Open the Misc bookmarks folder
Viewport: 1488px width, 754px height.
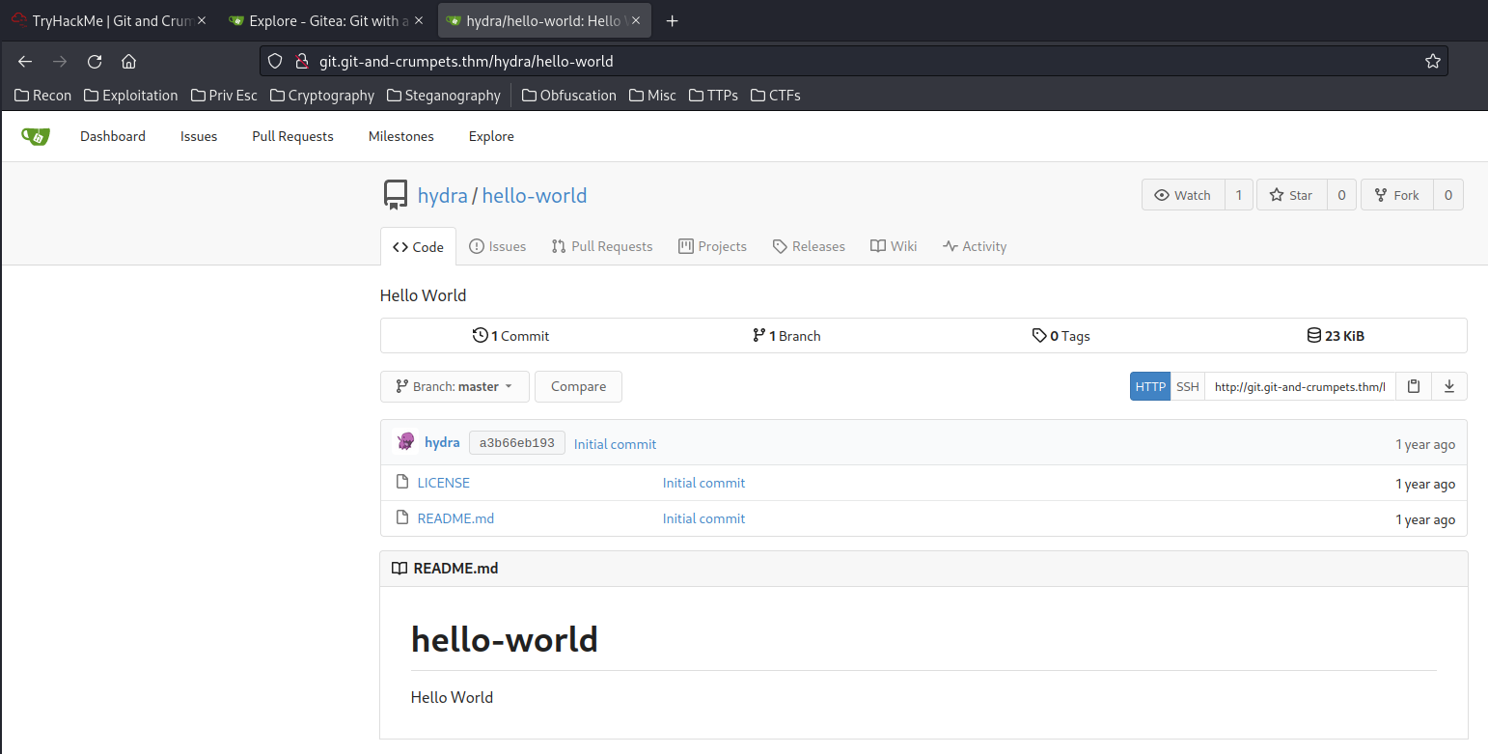pyautogui.click(x=653, y=96)
